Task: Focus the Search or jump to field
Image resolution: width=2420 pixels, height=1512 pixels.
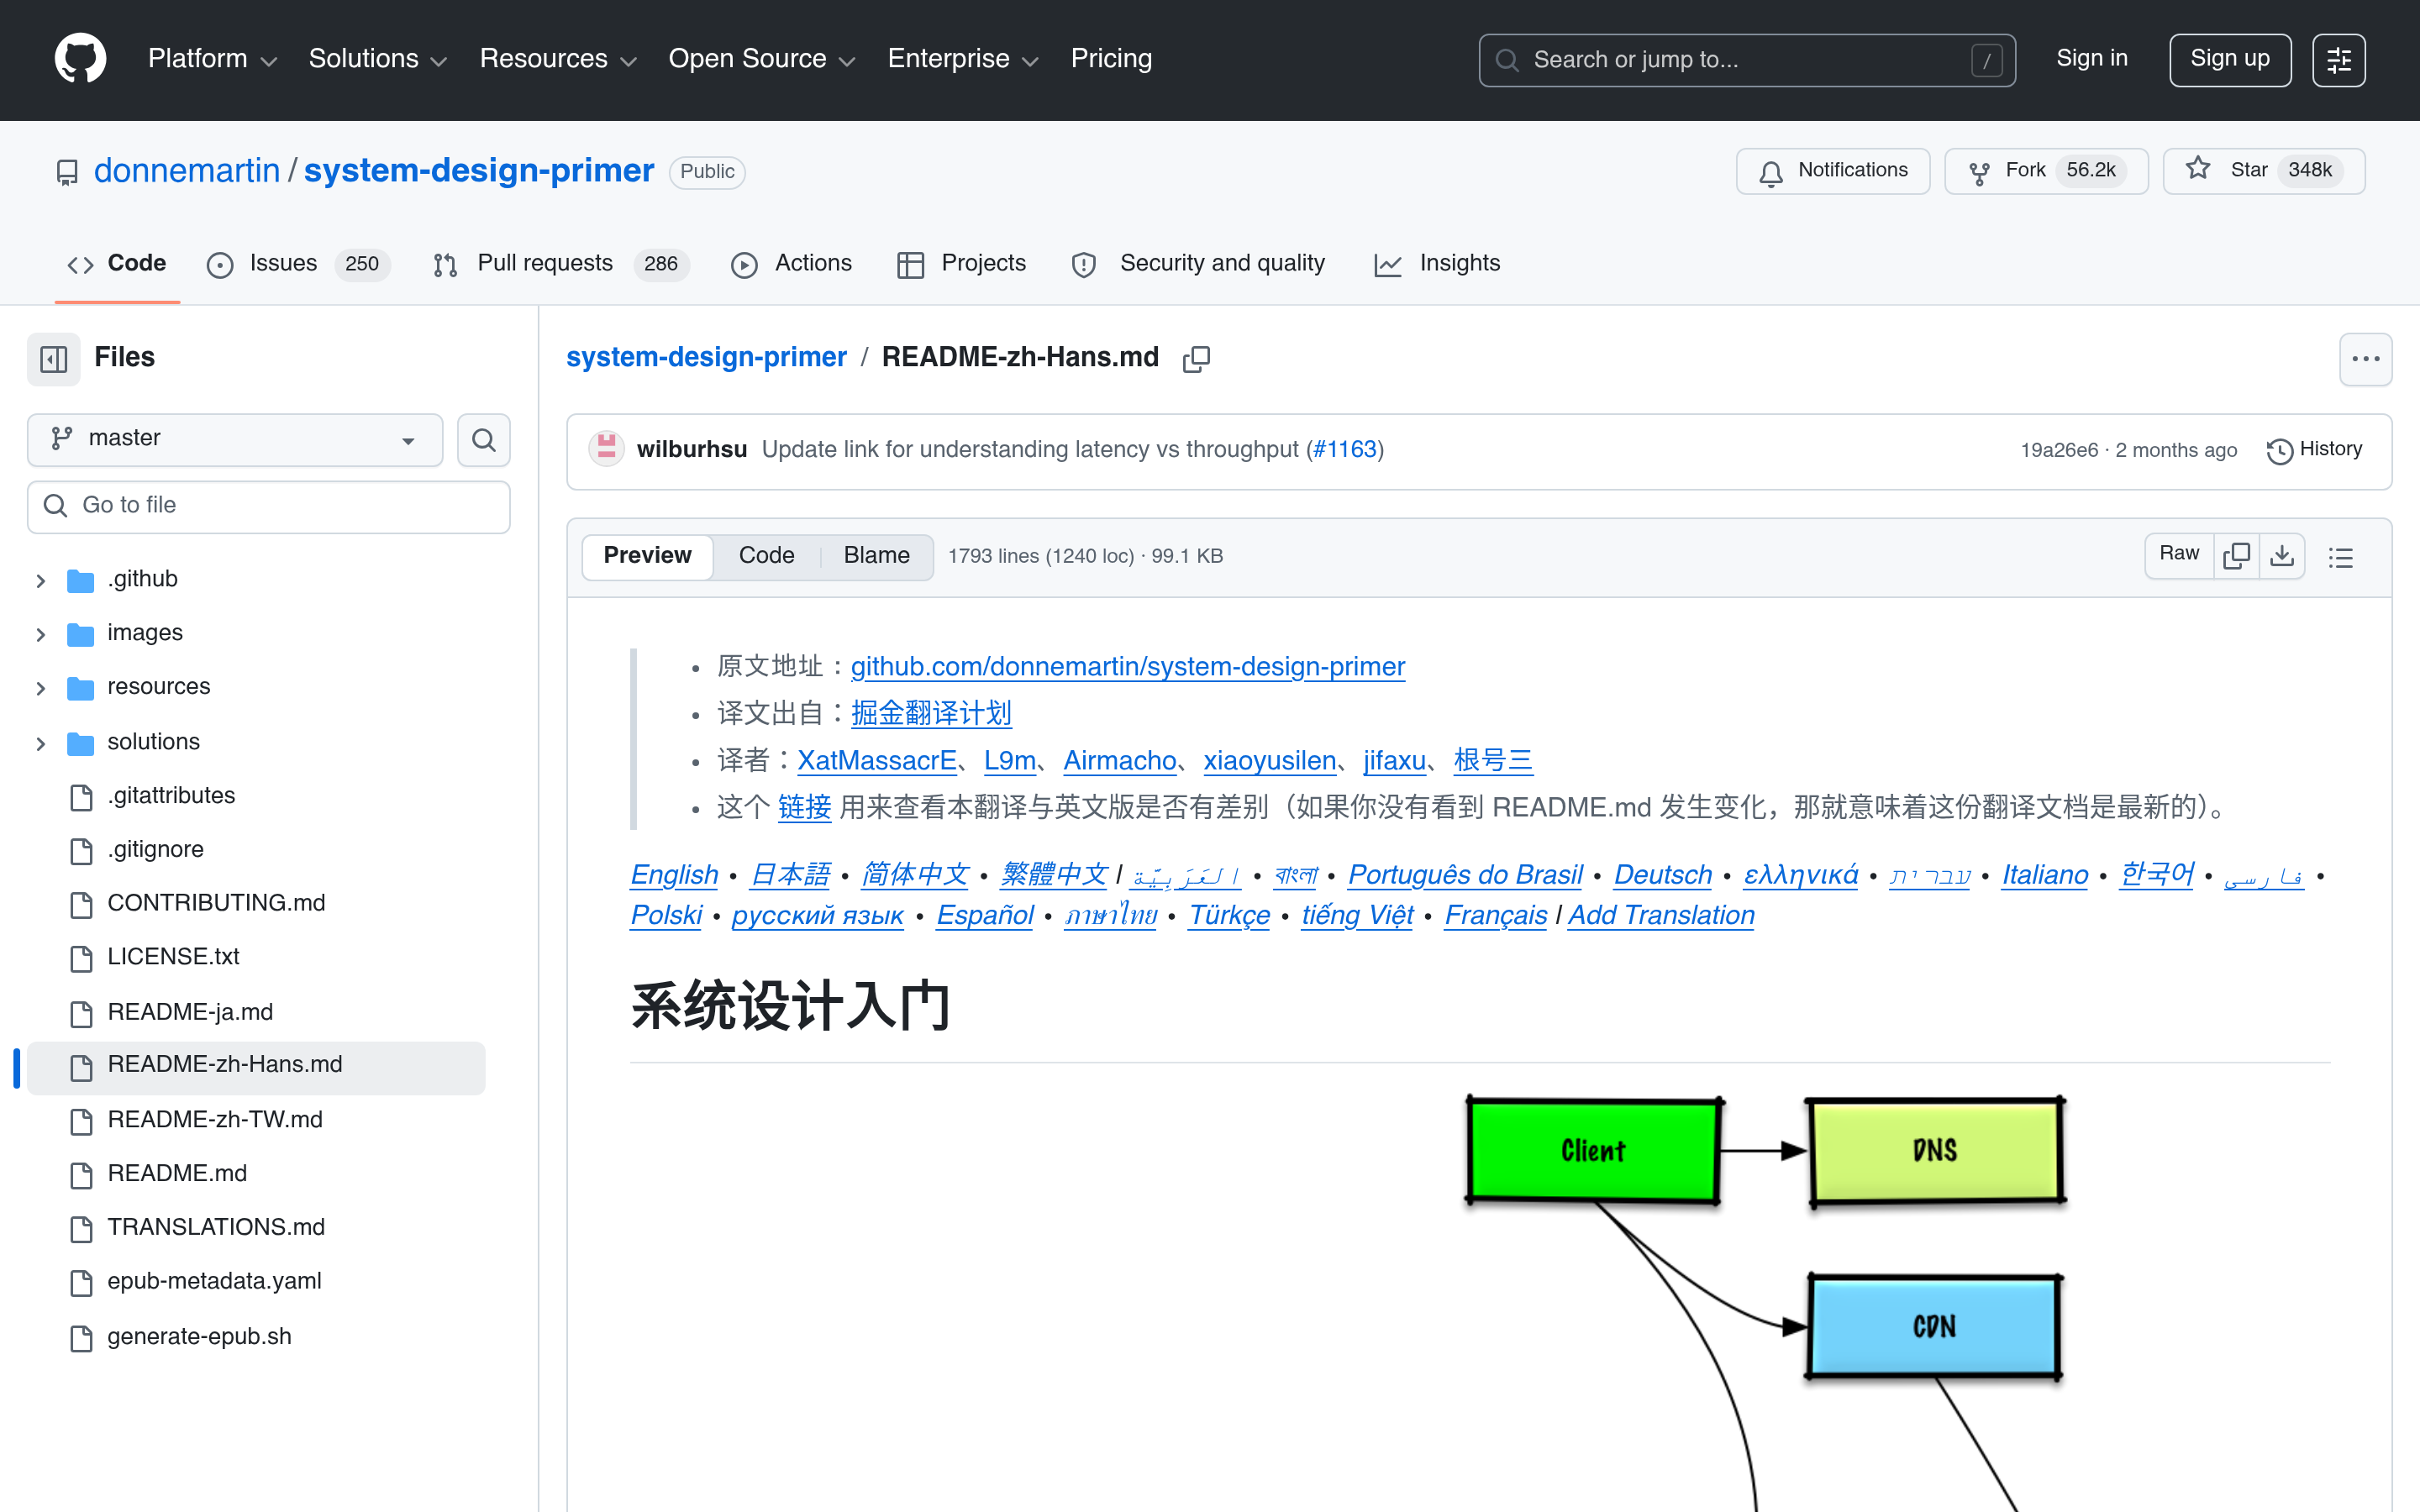Action: [1747, 60]
